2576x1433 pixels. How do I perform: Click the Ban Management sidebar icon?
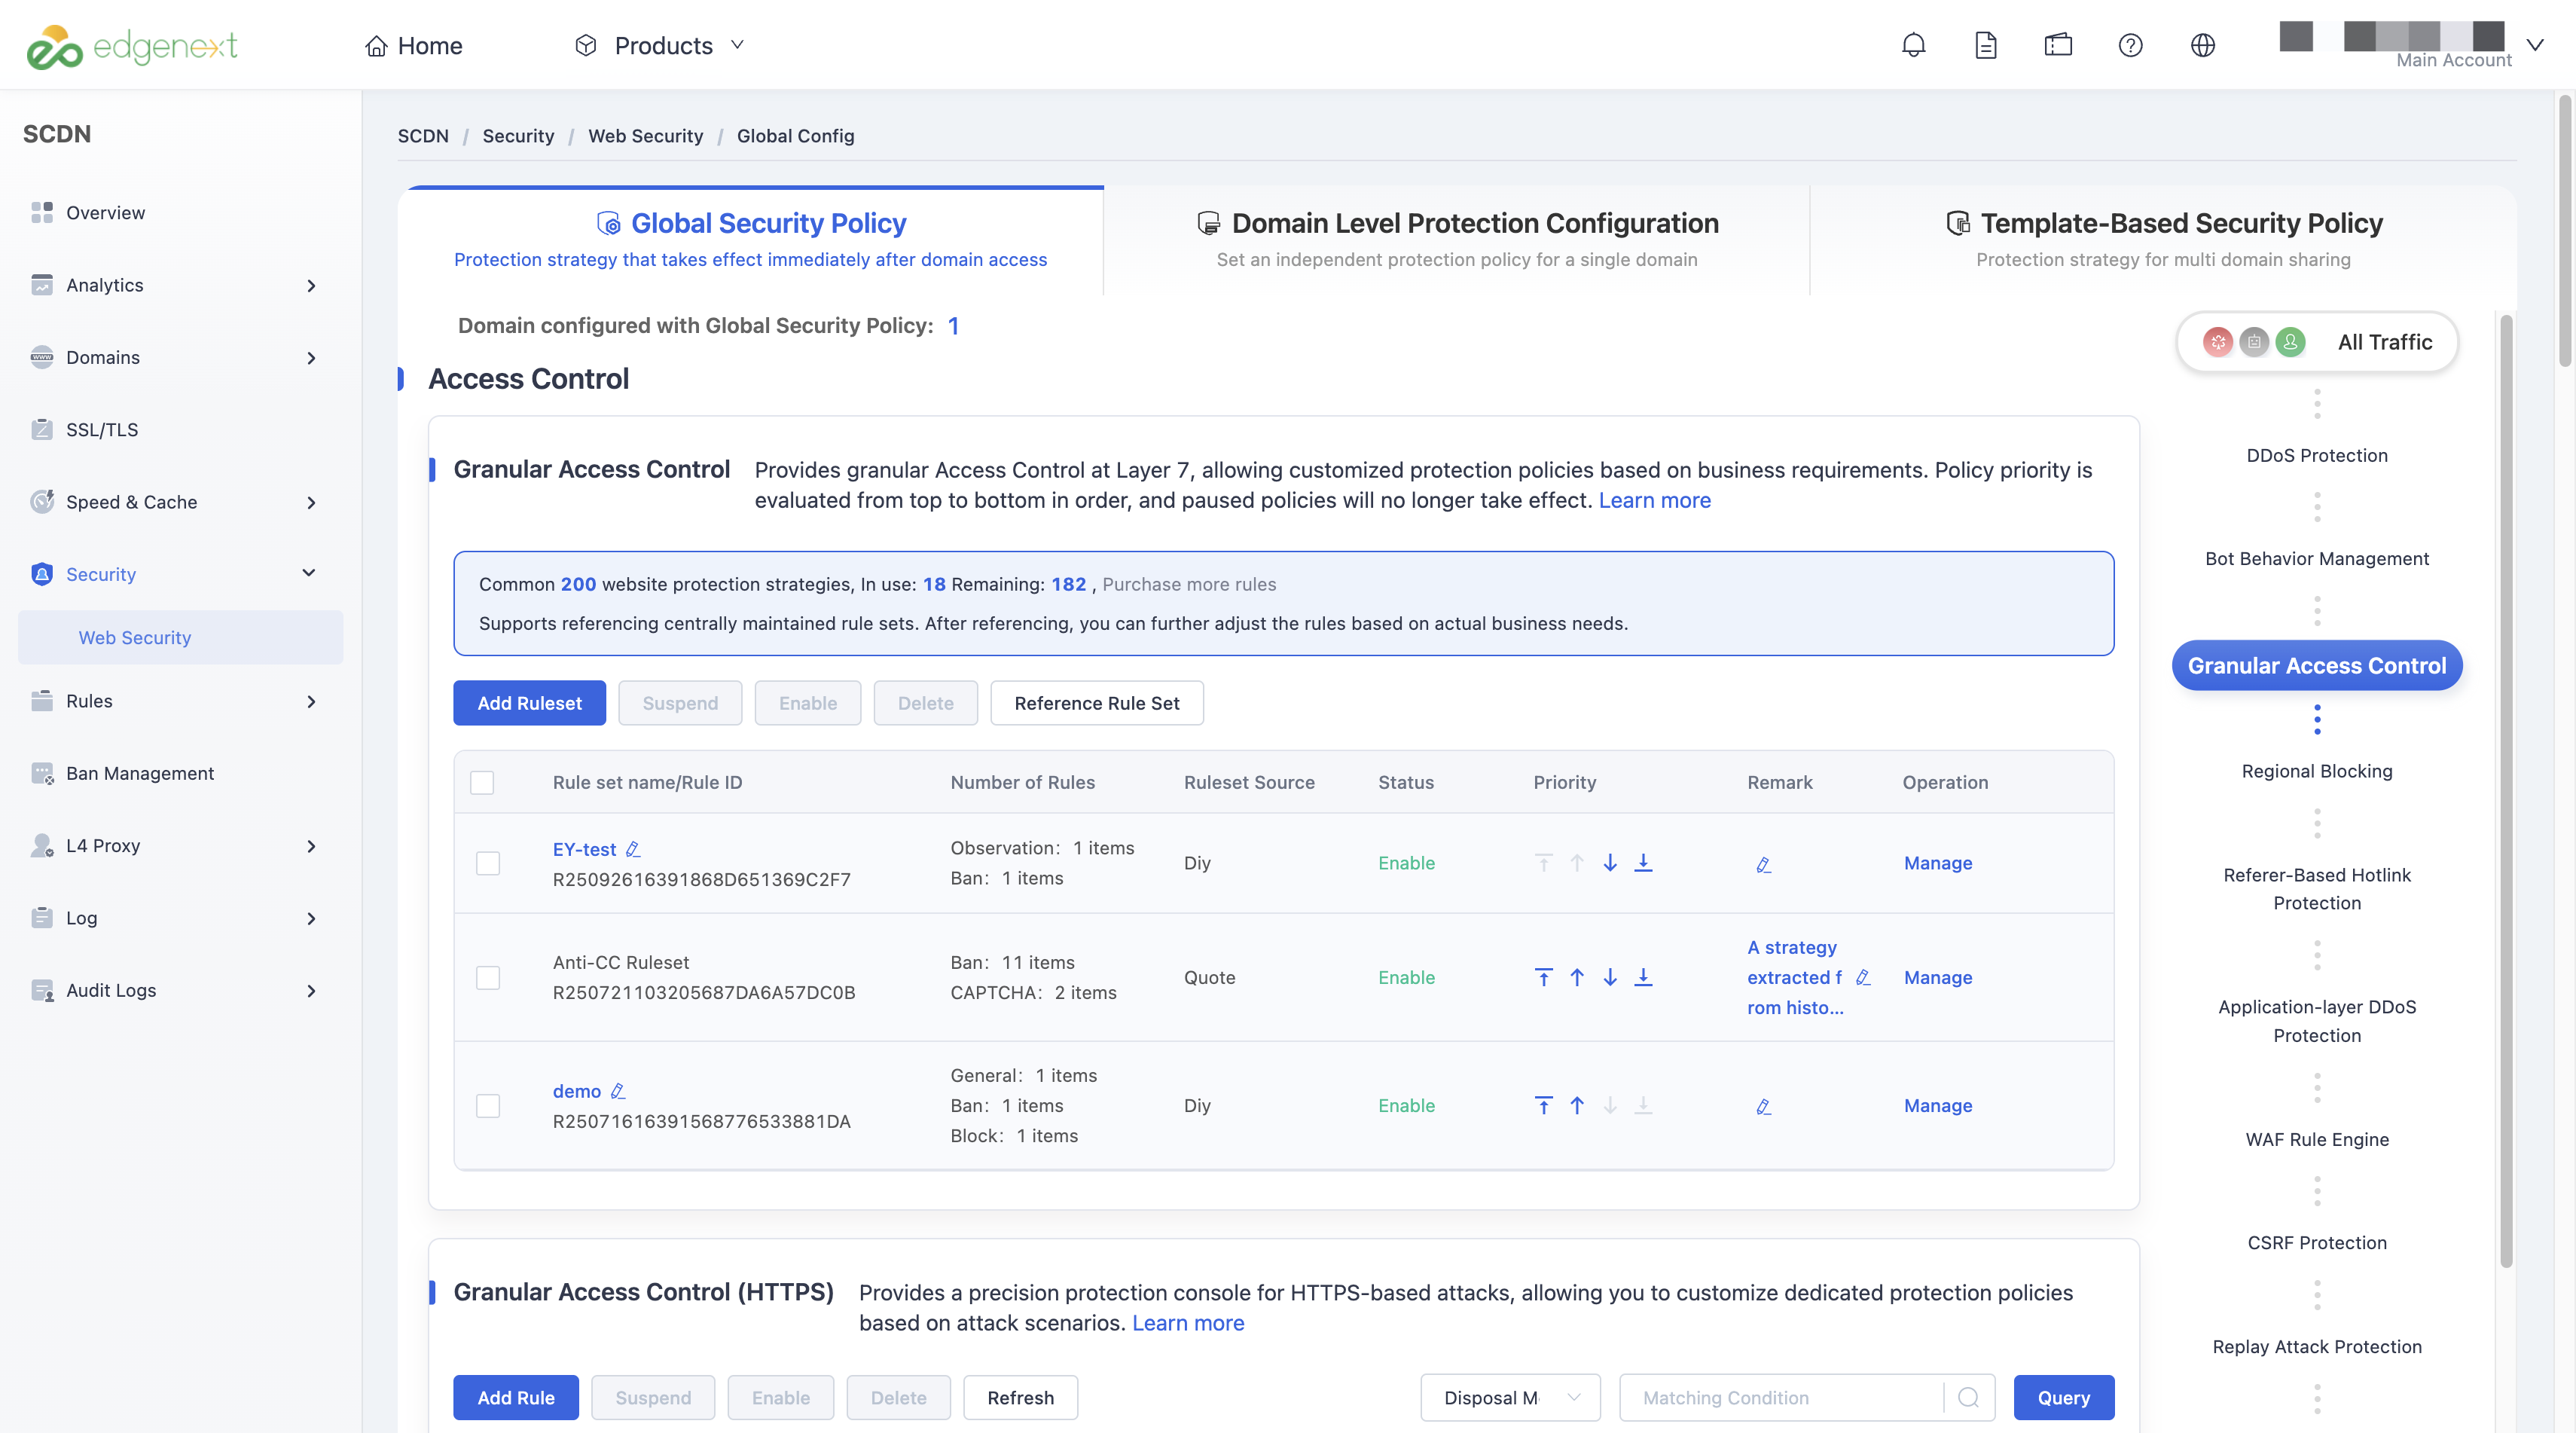point(41,773)
